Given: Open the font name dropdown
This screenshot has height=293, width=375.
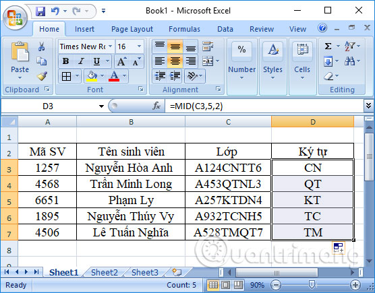Looking at the screenshot, I should pyautogui.click(x=110, y=46).
